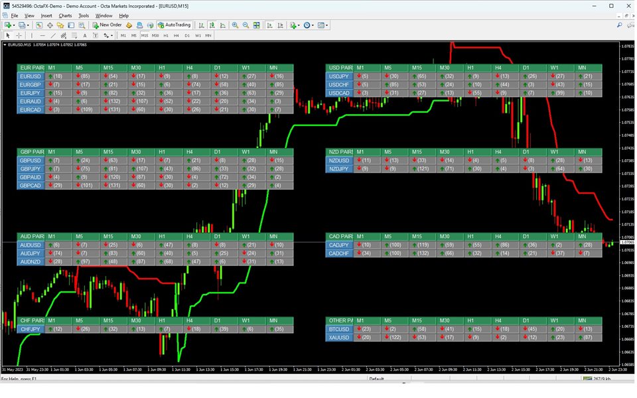The image size is (637, 398).
Task: Switch timeframe to M30 in toolbar
Action: click(155, 35)
